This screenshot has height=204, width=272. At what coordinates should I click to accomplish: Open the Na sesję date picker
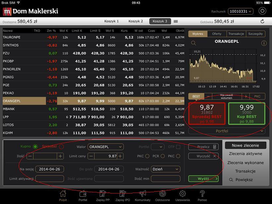coord(50,169)
